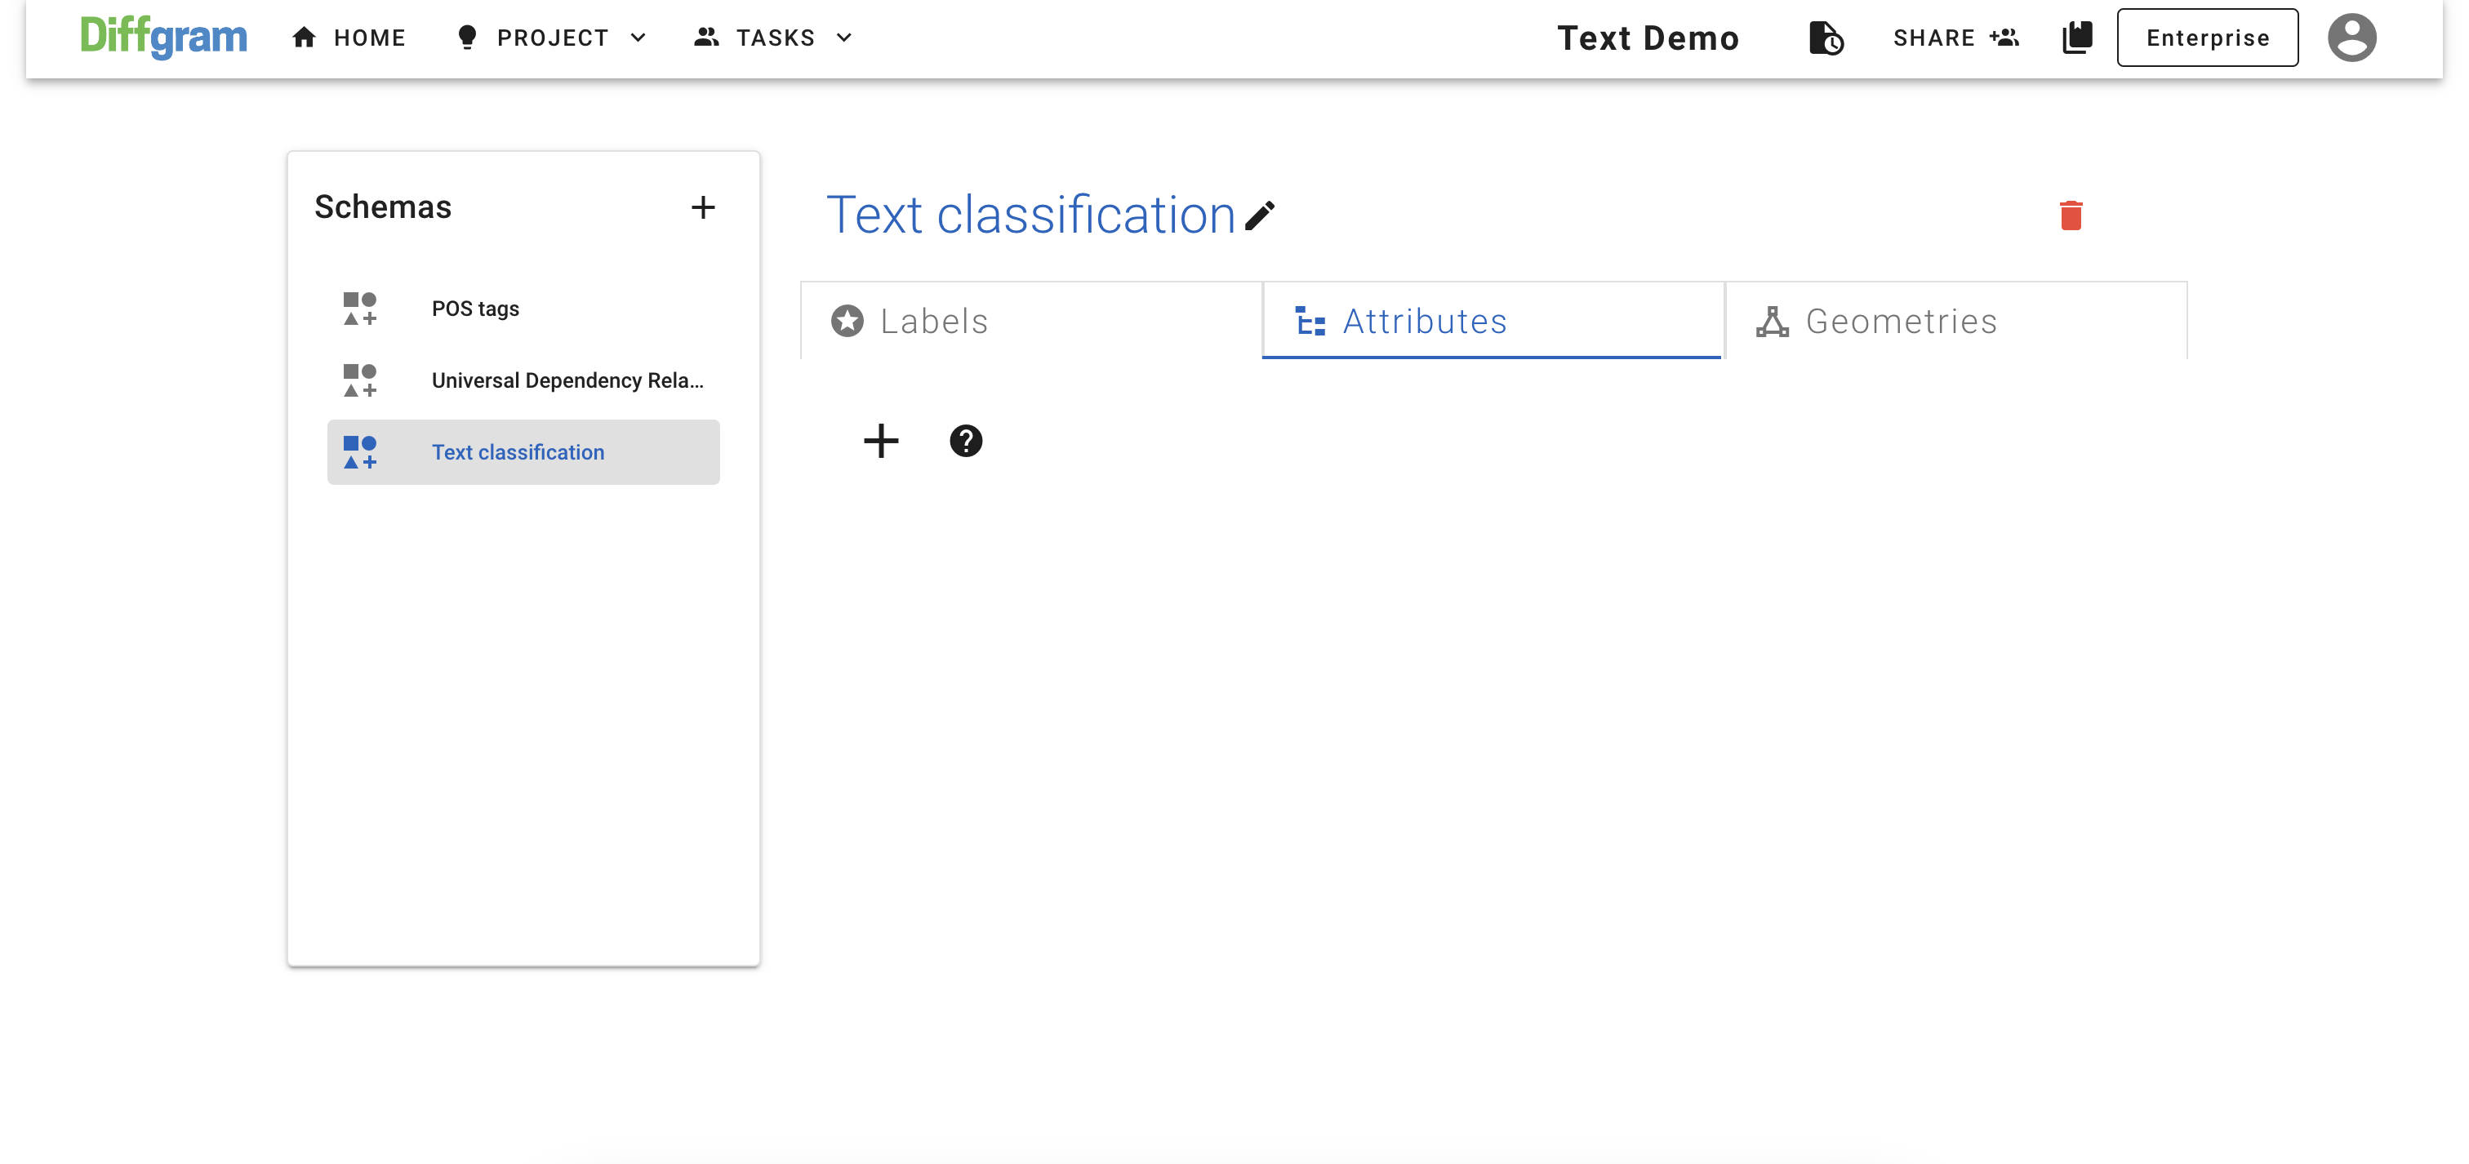
Task: Go to Home page
Action: point(349,38)
